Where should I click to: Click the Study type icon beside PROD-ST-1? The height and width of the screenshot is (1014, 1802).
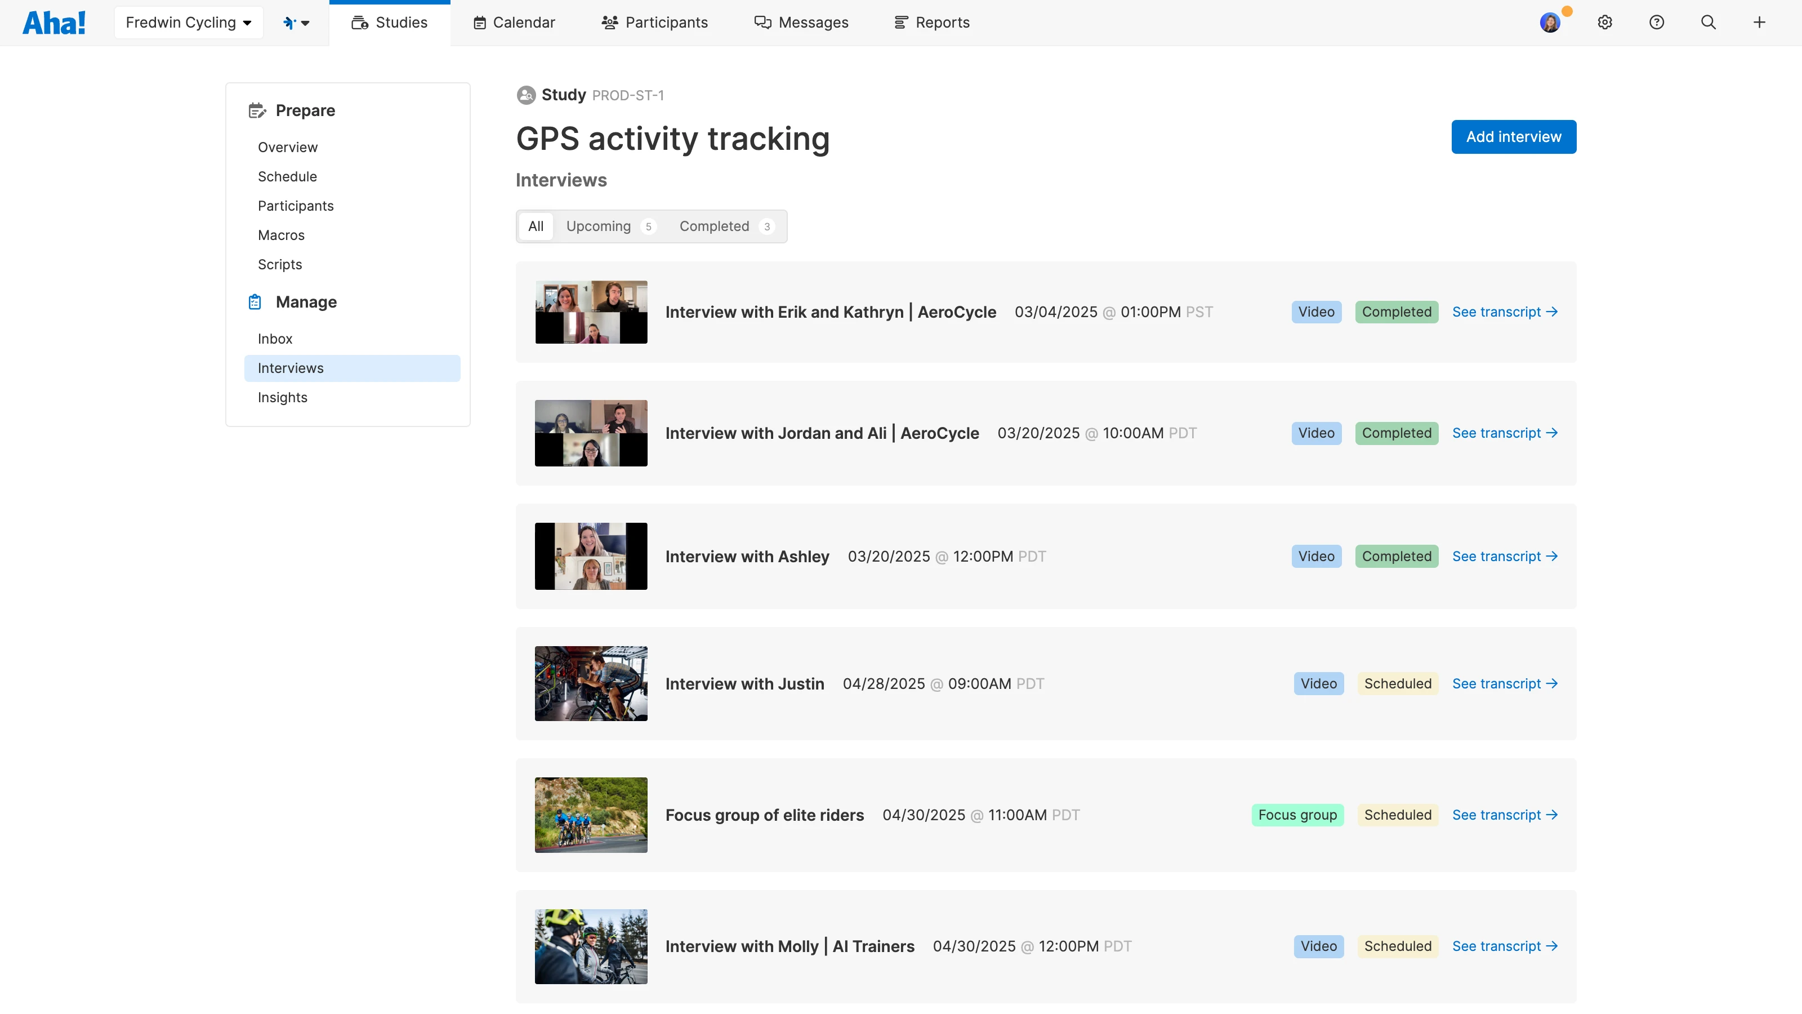[526, 95]
